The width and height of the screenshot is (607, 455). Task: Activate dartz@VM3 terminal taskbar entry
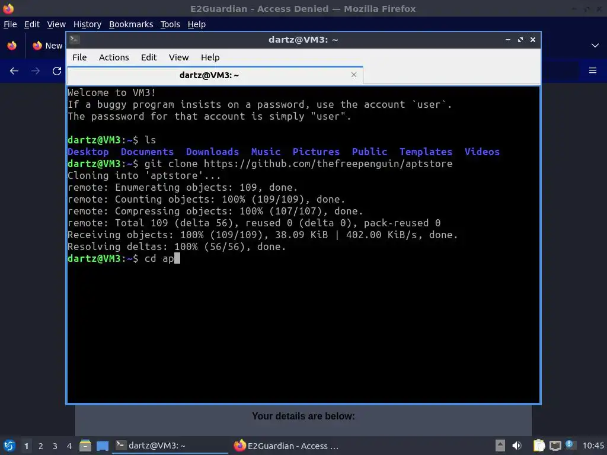tap(170, 446)
